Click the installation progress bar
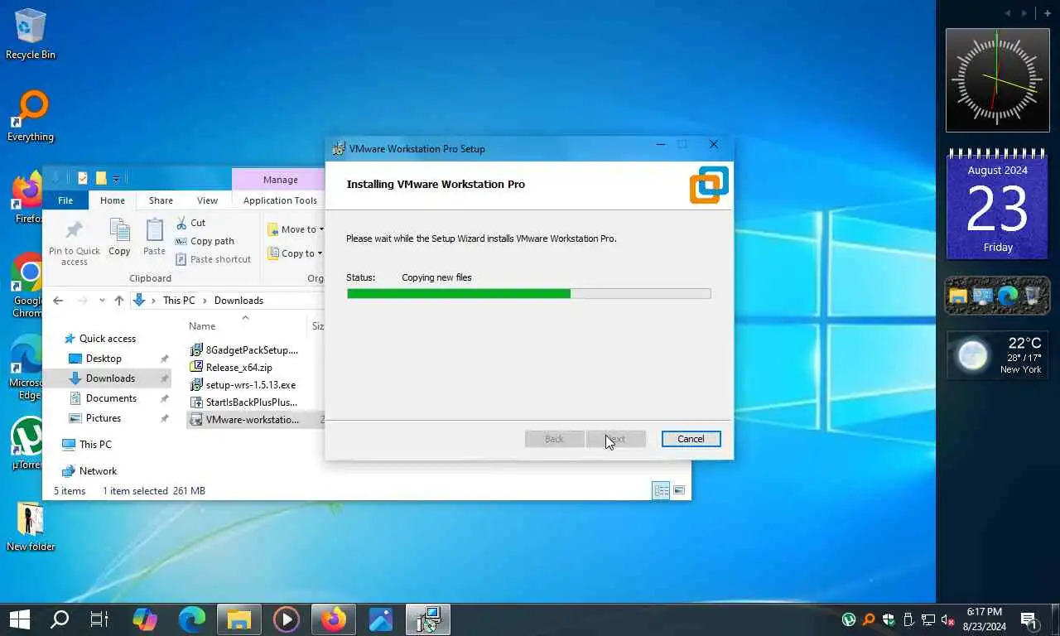The height and width of the screenshot is (636, 1060). click(x=528, y=293)
